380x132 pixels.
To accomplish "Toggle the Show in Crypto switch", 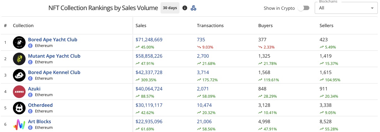I will click(304, 8).
